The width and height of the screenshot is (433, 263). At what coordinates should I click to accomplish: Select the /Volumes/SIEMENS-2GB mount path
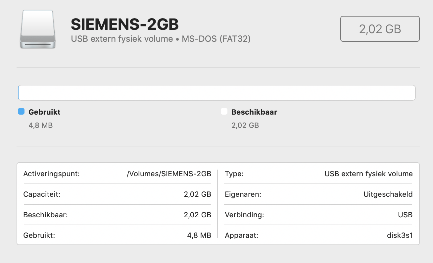pos(169,174)
